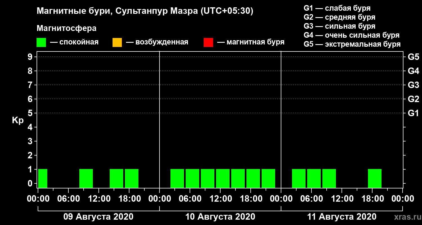
Task: Click 'G4 — очень сильная буря' legend line
Action: click(351, 35)
